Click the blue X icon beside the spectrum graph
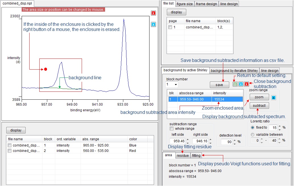This screenshot has width=295, height=186. pos(153,24)
